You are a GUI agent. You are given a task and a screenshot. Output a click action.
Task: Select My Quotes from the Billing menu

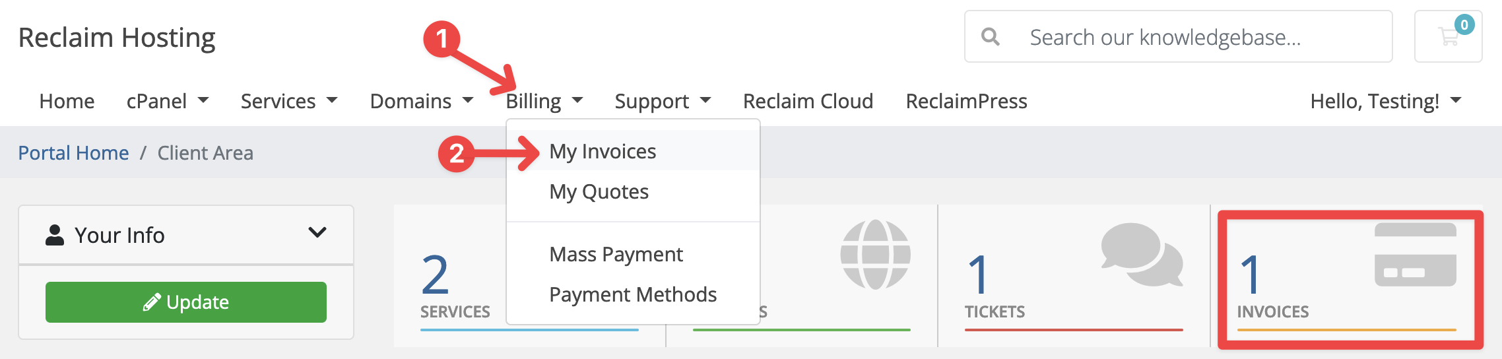pyautogui.click(x=634, y=191)
